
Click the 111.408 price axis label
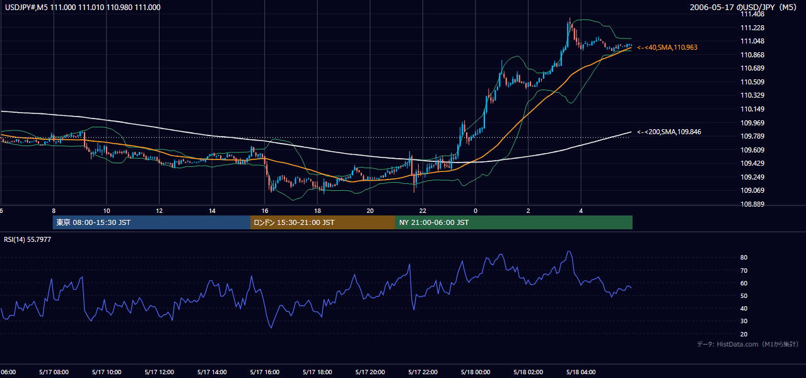pos(752,14)
